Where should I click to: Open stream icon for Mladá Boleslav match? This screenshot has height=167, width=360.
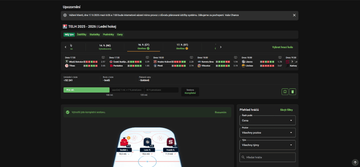tap(103, 57)
